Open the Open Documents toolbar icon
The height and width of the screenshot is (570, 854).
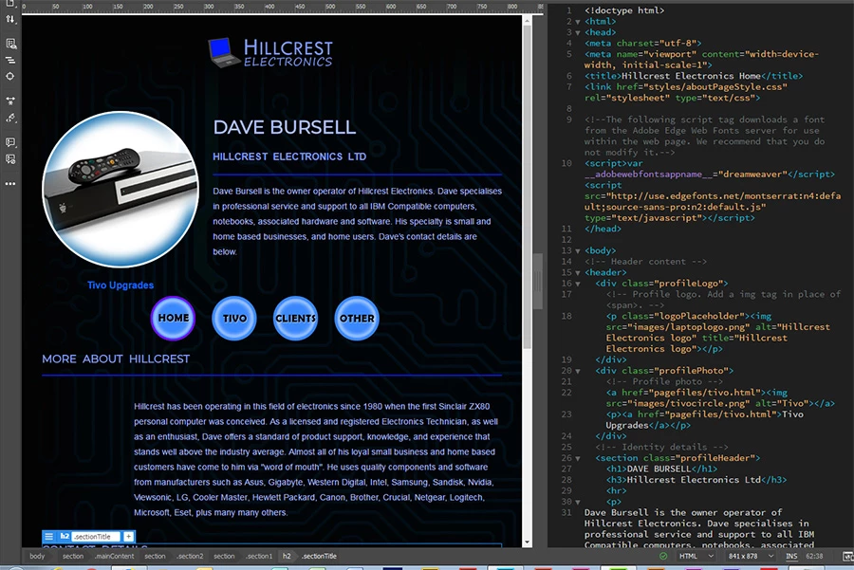10,3
